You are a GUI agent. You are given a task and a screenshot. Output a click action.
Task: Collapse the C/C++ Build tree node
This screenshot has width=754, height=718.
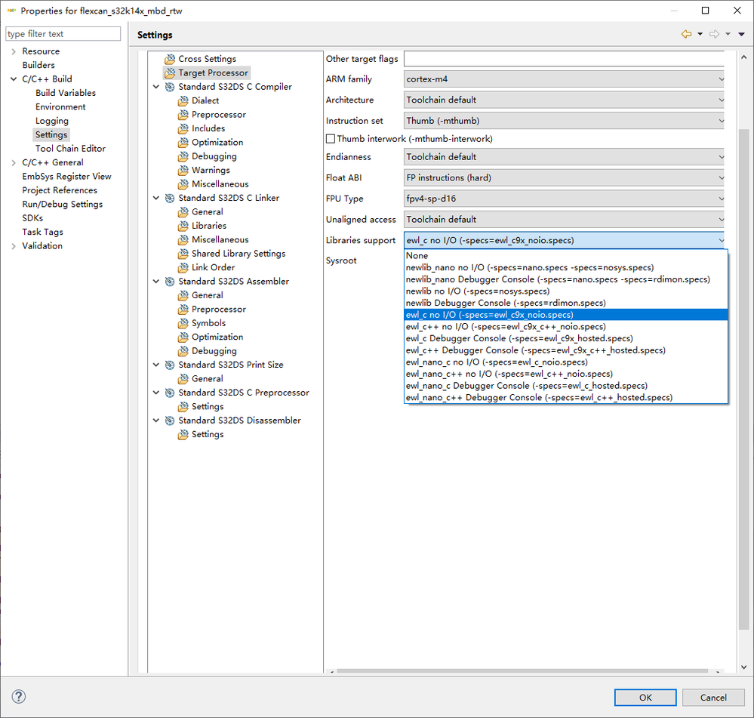coord(14,79)
